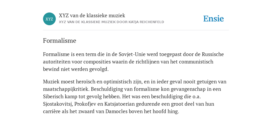The height and width of the screenshot is (136, 272).
Task: Click 'bewind niet werden gevolgd' line
Action: 76,69
